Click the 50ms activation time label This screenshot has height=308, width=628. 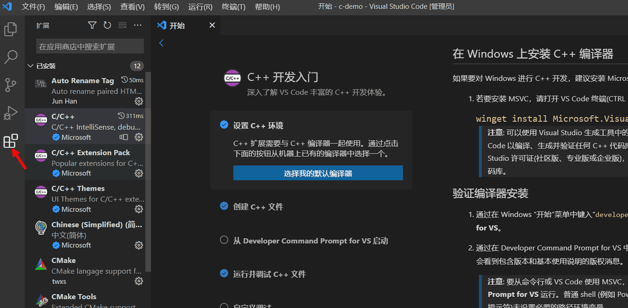click(132, 80)
